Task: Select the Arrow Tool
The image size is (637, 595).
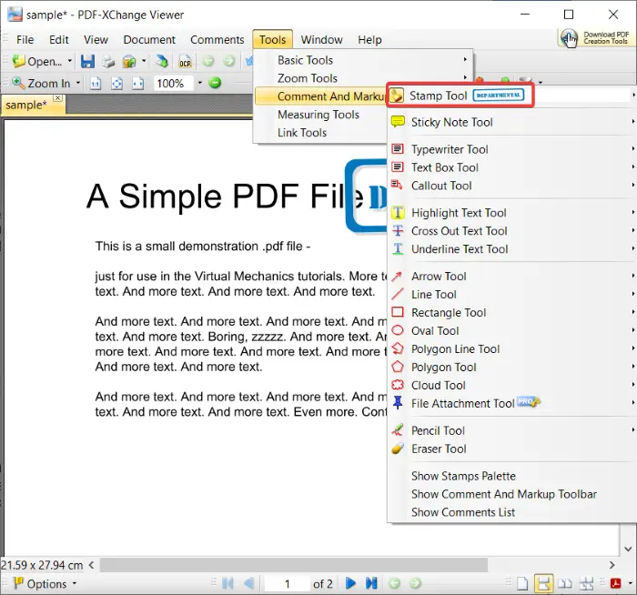Action: [x=511, y=277]
